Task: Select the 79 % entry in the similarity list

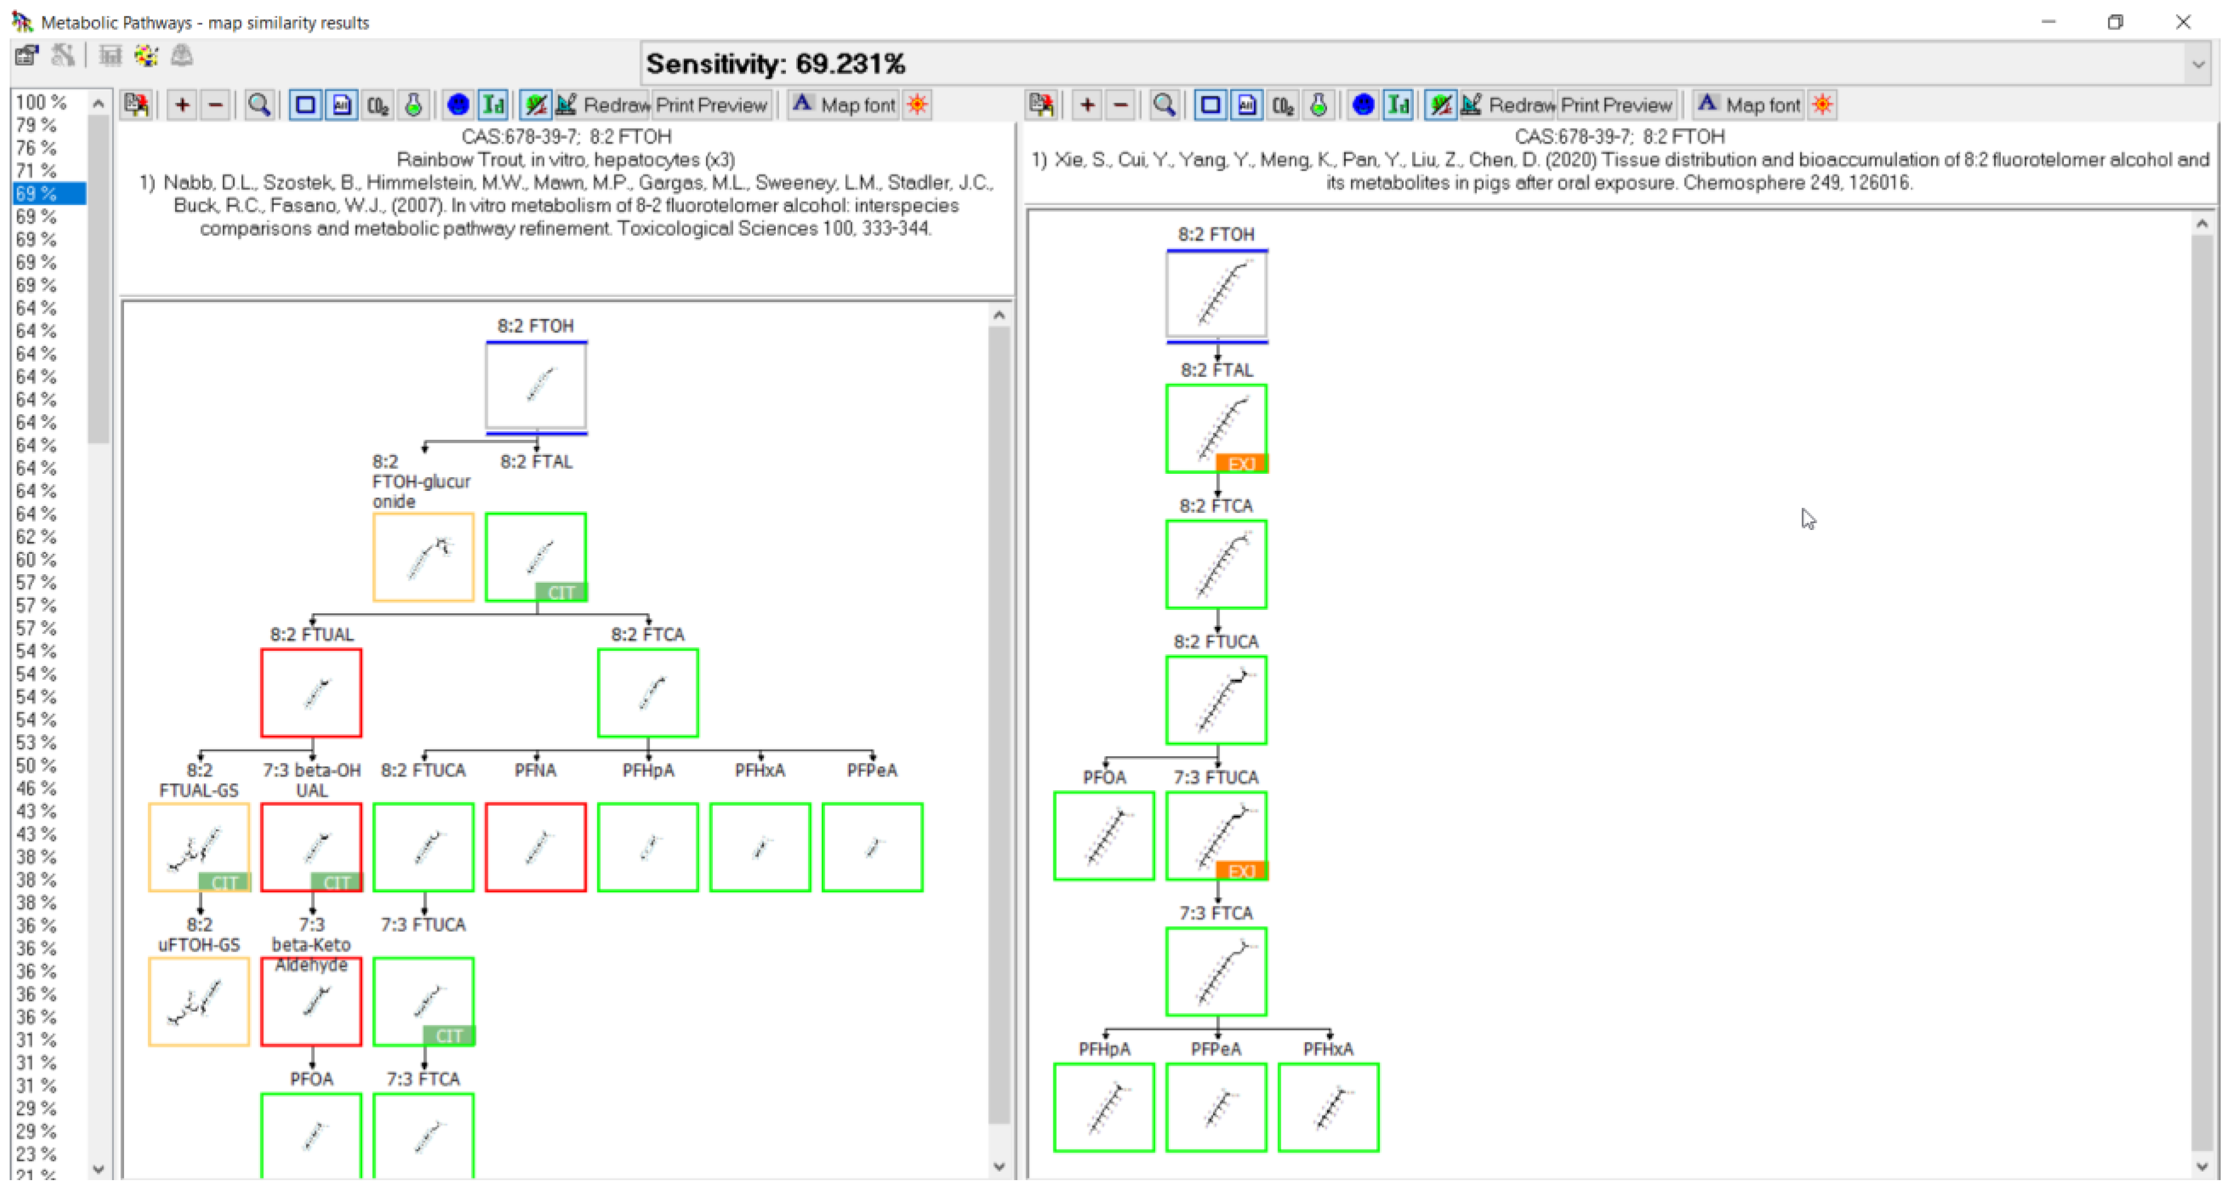Action: pyautogui.click(x=36, y=126)
